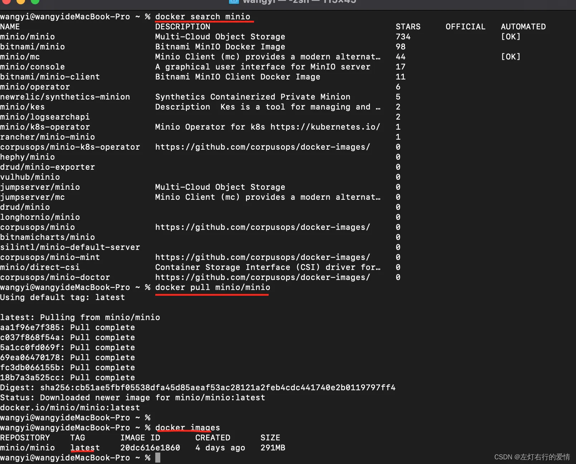Click "Bitnami MinIO Client Docker Image" description

pos(238,77)
